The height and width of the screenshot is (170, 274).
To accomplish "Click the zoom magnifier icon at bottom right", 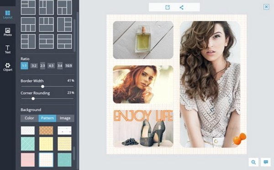I will point(253,162).
